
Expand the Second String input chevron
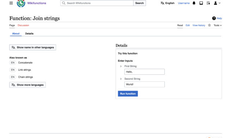point(121,79)
